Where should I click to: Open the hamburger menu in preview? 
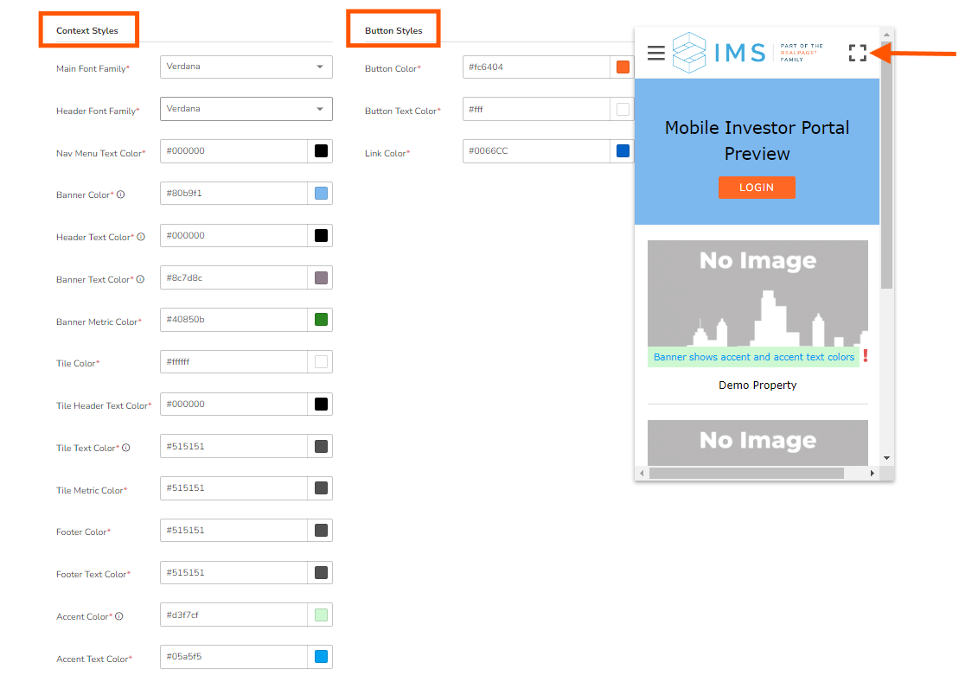tap(656, 54)
